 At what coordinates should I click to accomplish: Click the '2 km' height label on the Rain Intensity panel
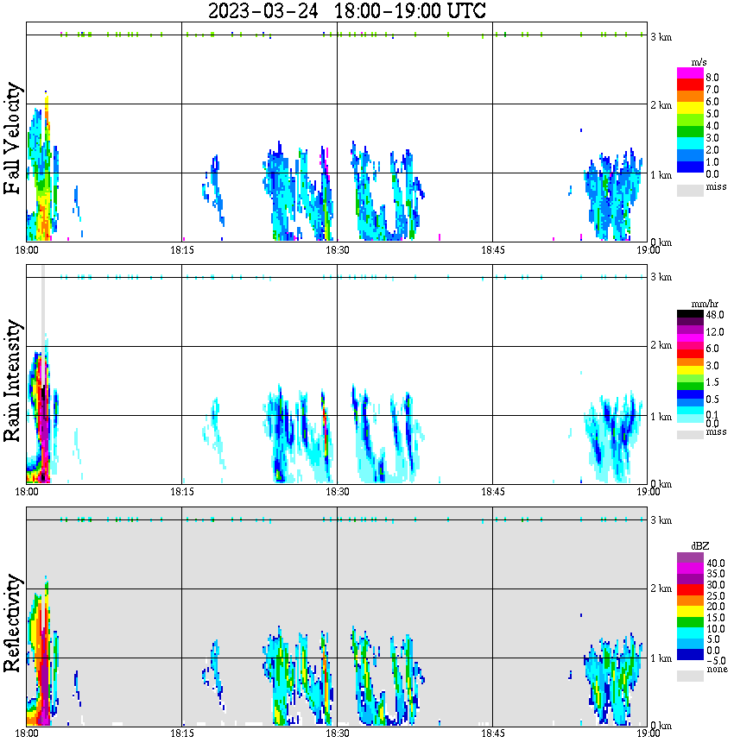point(661,345)
